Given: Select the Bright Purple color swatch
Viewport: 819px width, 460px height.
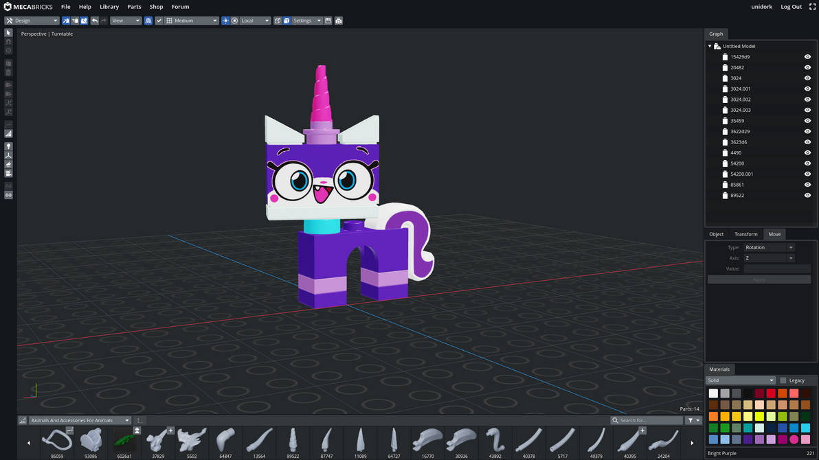Looking at the screenshot, I should (x=794, y=439).
